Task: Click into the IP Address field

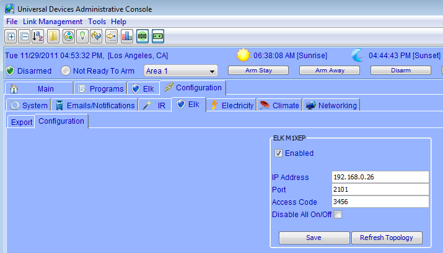Action: [x=380, y=177]
